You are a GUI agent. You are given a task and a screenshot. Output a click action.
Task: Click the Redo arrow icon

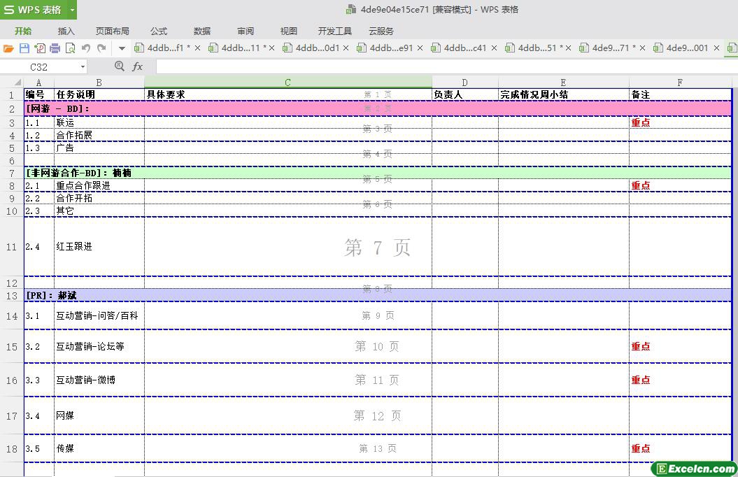(101, 48)
